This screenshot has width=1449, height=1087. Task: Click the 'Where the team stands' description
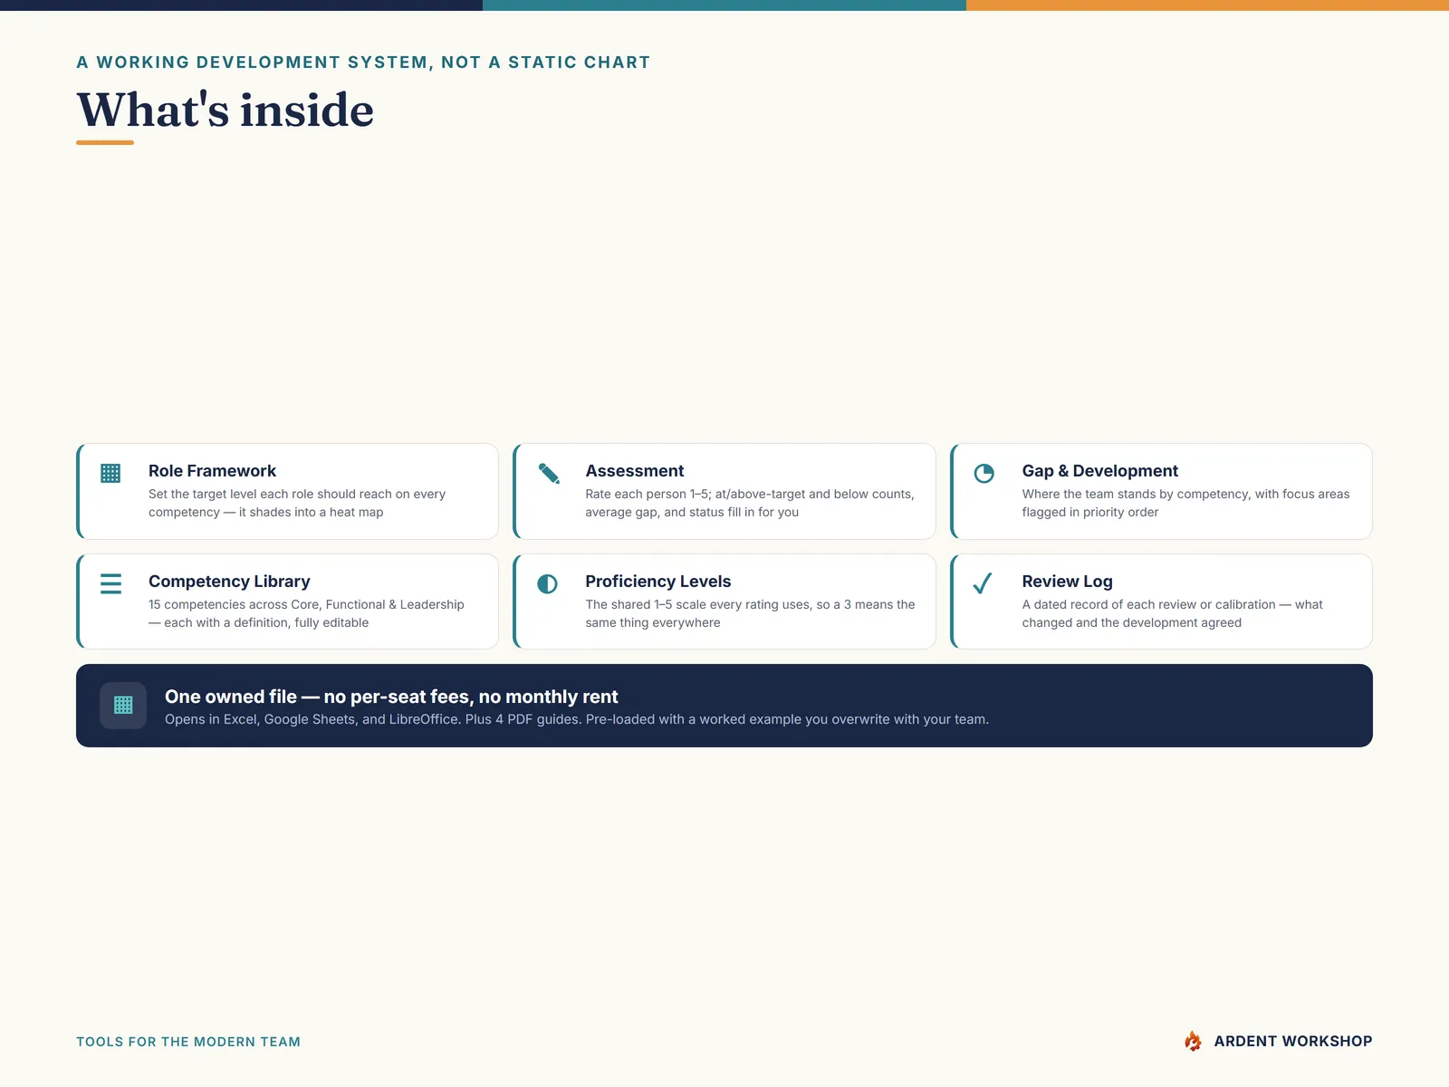[1185, 503]
